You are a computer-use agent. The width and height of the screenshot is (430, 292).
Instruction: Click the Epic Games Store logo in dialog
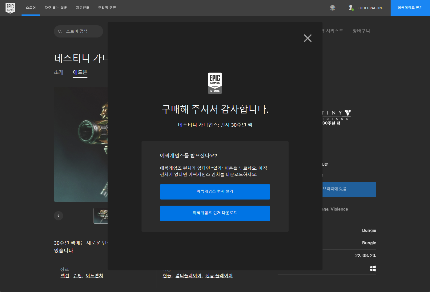pyautogui.click(x=215, y=83)
